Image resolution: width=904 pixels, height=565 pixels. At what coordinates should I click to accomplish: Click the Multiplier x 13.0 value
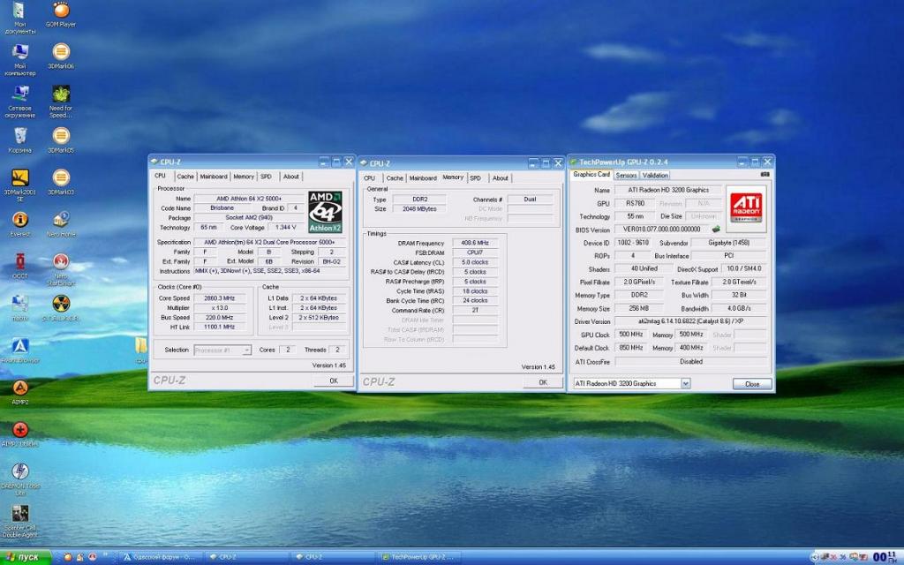point(219,308)
